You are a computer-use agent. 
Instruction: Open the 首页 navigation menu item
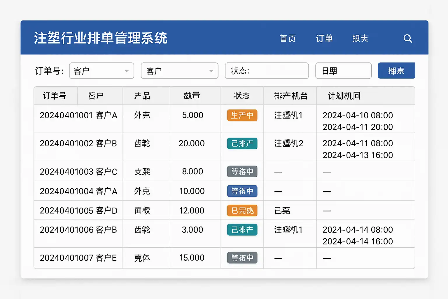click(288, 39)
